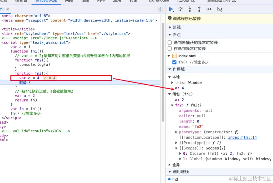Screen dimensions: 273x183
Task: Switch to the 网络 tab
Action: point(69,1)
